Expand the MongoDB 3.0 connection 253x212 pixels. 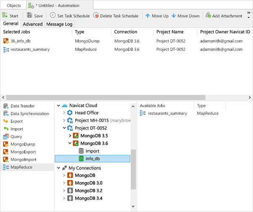point(64,183)
